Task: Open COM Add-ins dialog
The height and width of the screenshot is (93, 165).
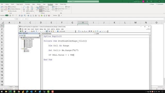Action: coord(32,9)
